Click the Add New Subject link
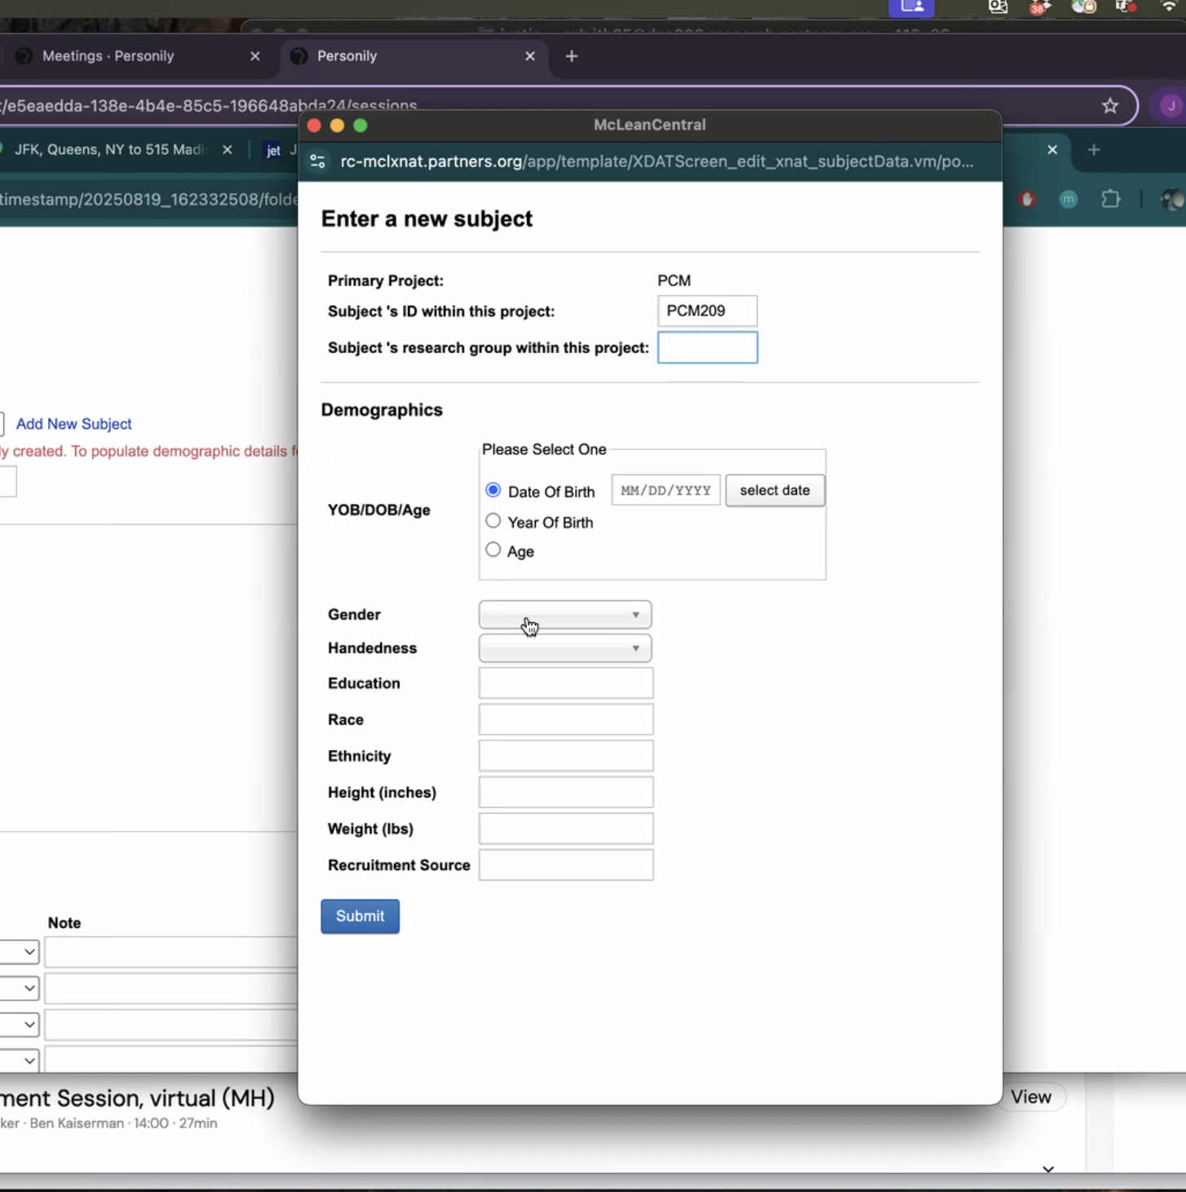 pos(73,424)
